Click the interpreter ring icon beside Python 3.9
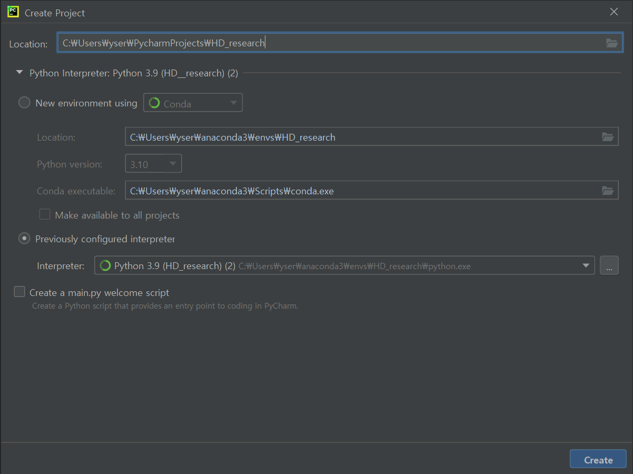 (105, 265)
